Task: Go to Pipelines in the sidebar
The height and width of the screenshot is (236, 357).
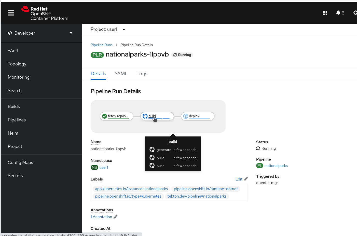Action: point(17,120)
